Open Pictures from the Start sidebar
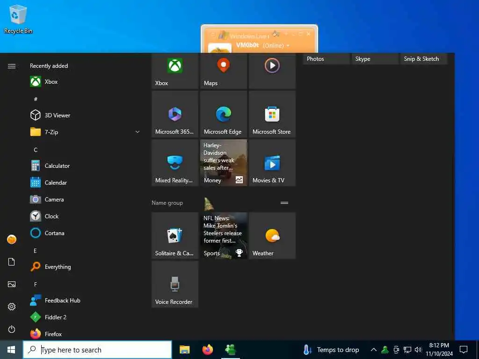Viewport: 479px width, 359px height. tap(12, 284)
